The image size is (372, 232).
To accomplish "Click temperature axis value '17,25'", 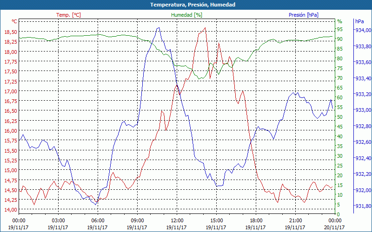I will 10,81.
